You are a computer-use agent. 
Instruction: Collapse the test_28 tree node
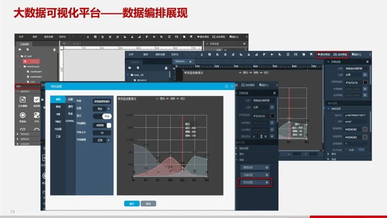[128, 75]
